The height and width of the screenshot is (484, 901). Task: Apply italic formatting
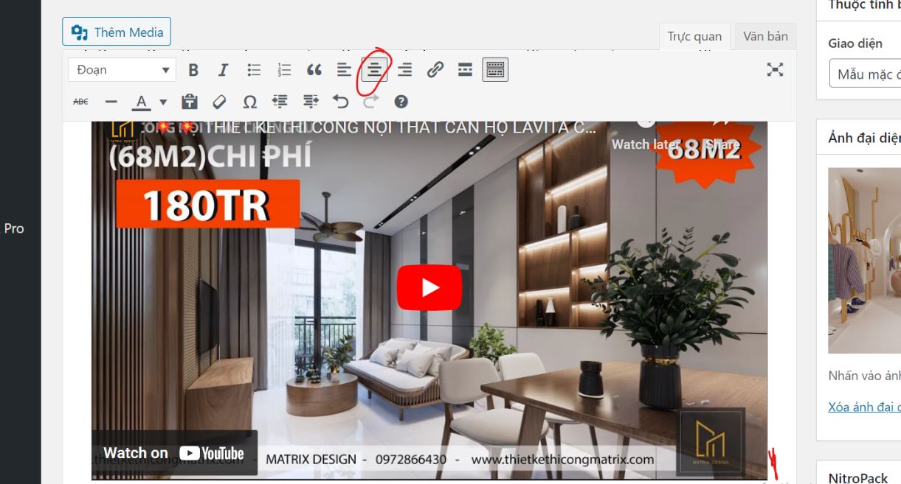(x=223, y=70)
